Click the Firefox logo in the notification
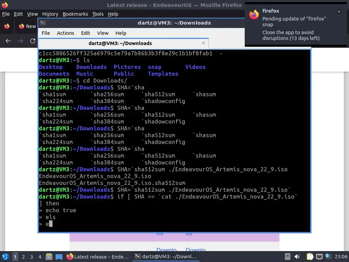The image size is (349, 262). point(254,15)
